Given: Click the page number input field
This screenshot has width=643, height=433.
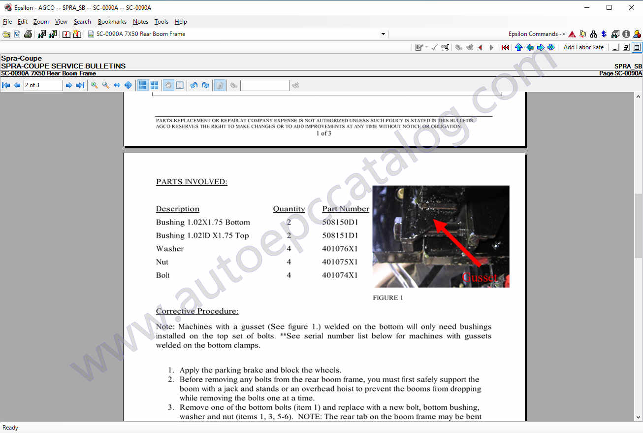Looking at the screenshot, I should 43,85.
